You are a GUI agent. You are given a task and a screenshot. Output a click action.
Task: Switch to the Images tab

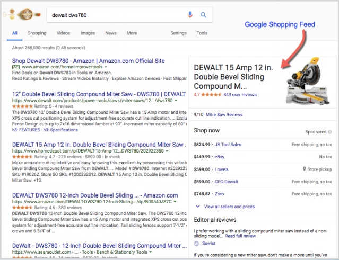pos(88,33)
